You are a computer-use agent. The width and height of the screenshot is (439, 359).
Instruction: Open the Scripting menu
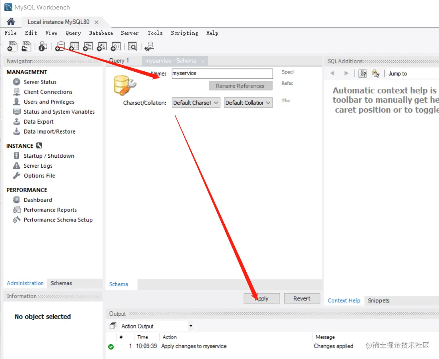point(184,33)
